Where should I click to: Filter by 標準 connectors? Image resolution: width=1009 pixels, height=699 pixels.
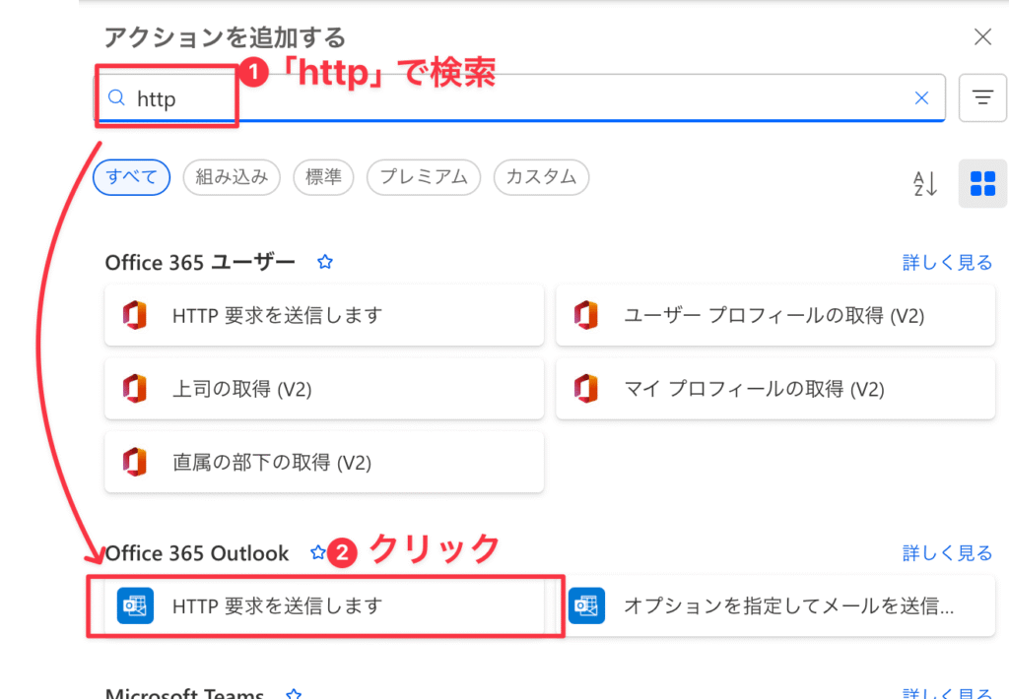(x=323, y=177)
